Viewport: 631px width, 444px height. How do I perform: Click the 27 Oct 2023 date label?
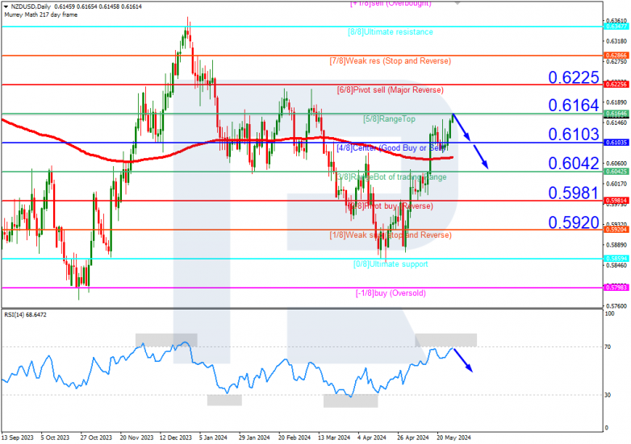tap(96, 438)
